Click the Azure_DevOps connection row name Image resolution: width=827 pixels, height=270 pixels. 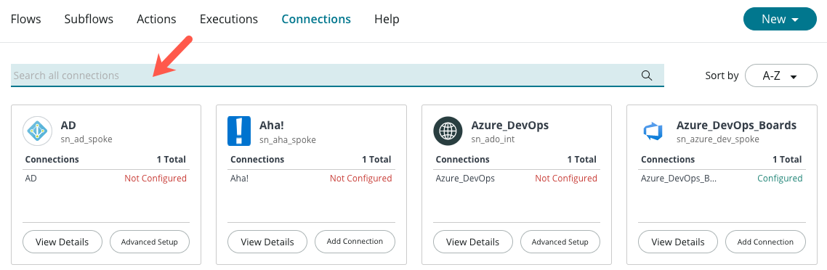point(465,179)
